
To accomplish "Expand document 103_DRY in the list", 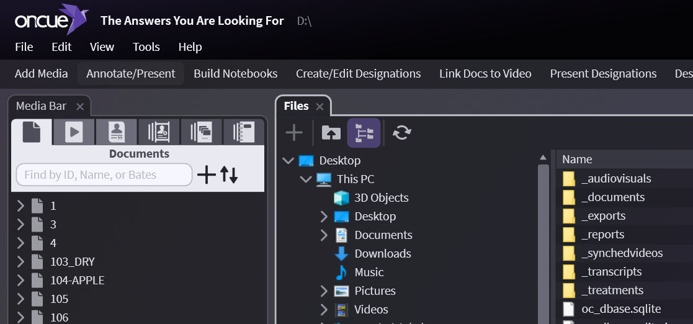I will (20, 262).
